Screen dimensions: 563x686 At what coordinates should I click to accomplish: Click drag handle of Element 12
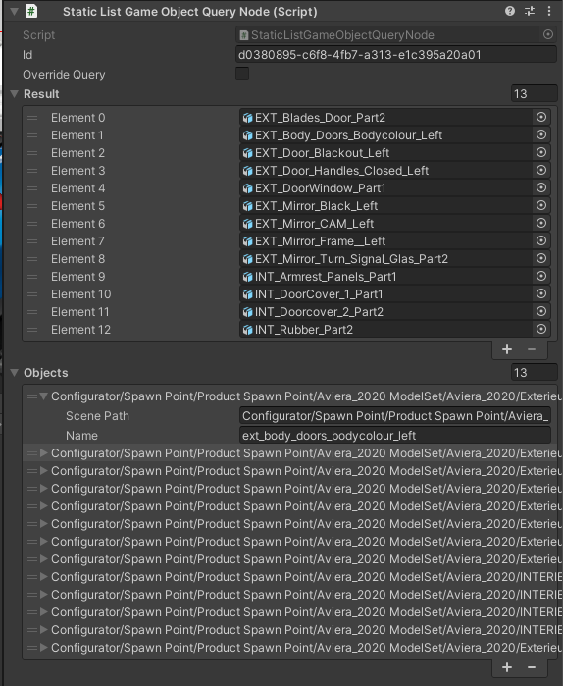click(32, 330)
